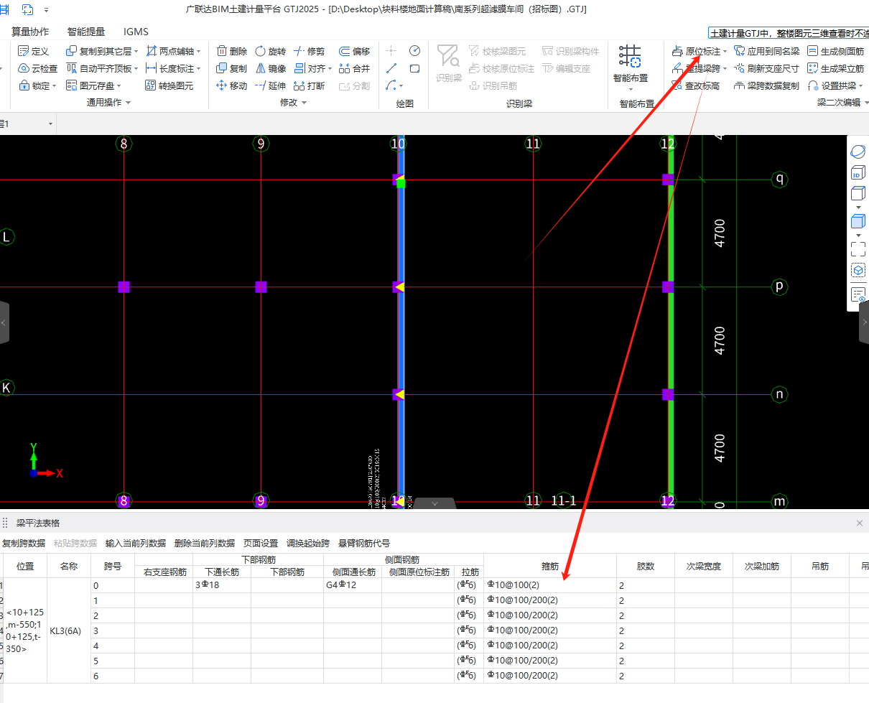869x703 pixels.
Task: Click the 下通长筋 cell showing 3⌀18
Action: [222, 585]
